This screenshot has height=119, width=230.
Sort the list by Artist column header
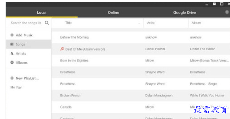[151, 23]
